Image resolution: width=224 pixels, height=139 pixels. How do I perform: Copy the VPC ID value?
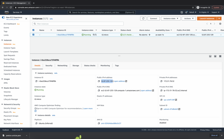point(161,100)
